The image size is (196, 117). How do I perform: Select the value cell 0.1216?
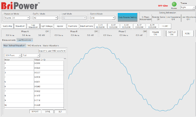tap(49, 100)
